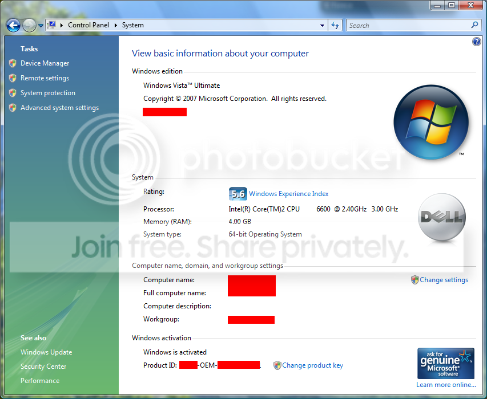This screenshot has width=487, height=399.
Task: Click the Windows is activated text
Action: pos(175,352)
